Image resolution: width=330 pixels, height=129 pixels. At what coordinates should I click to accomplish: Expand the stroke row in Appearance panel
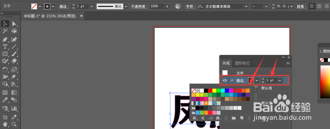[232, 81]
